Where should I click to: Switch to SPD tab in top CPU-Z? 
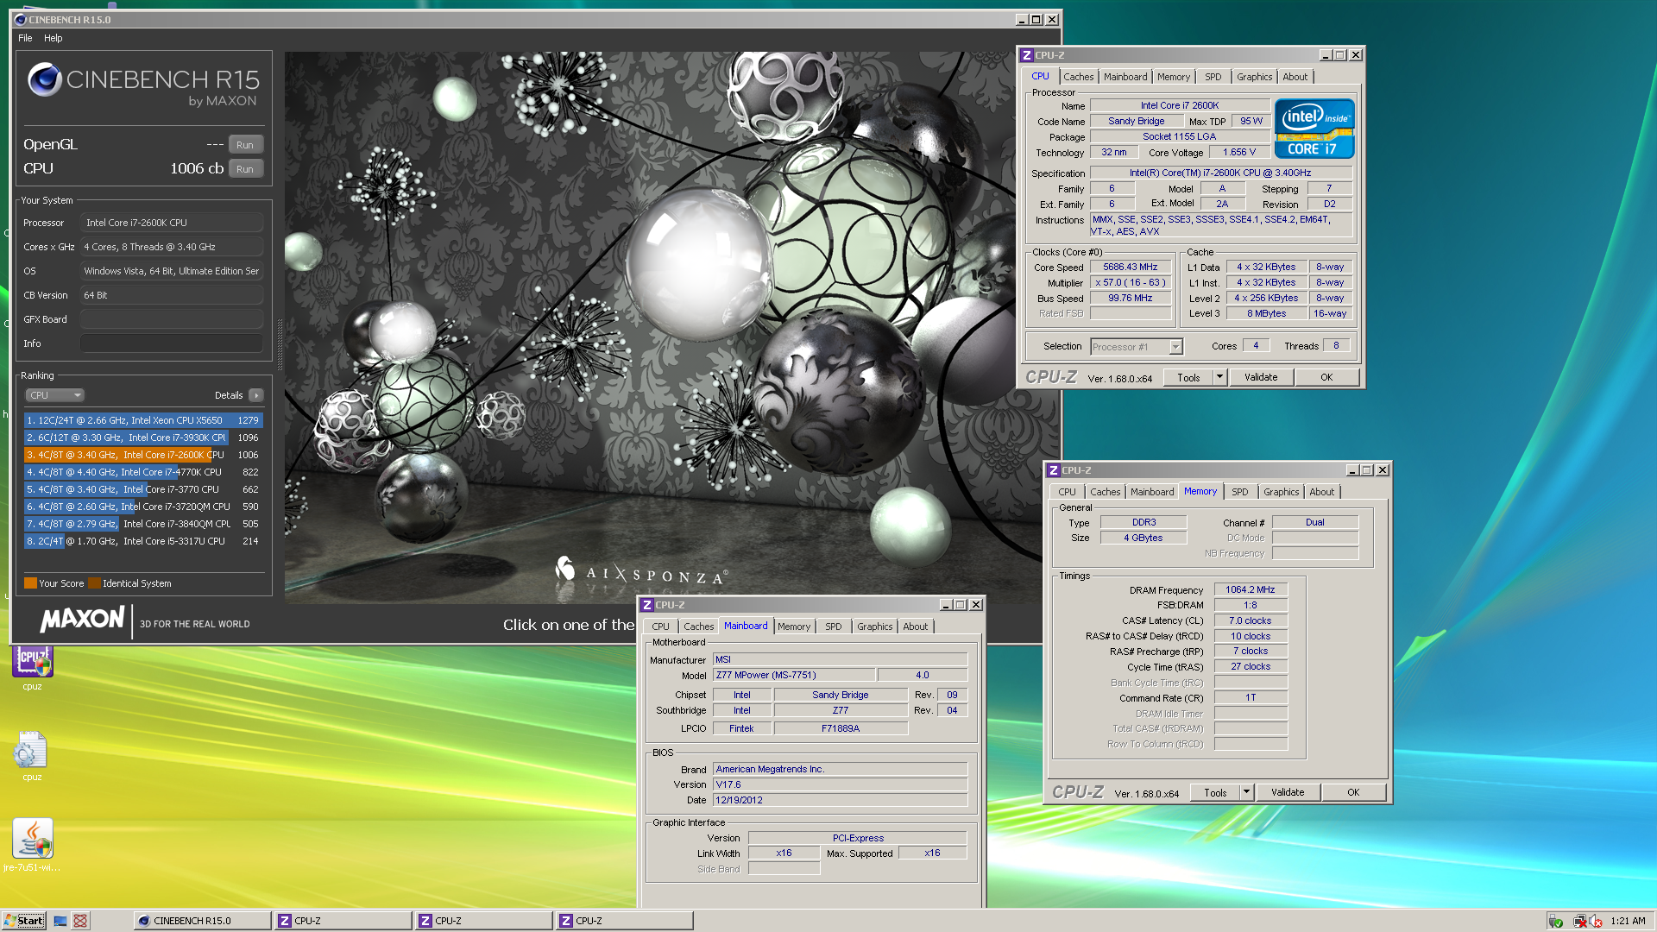[x=1213, y=77]
